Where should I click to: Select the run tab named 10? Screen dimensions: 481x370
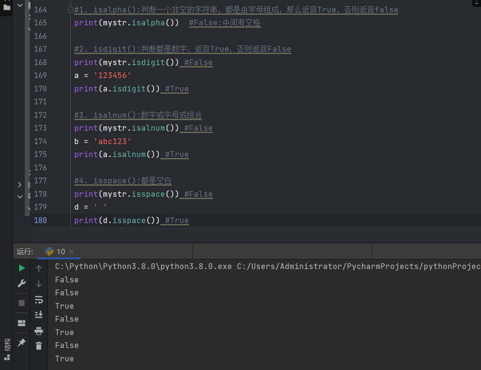[x=56, y=252]
